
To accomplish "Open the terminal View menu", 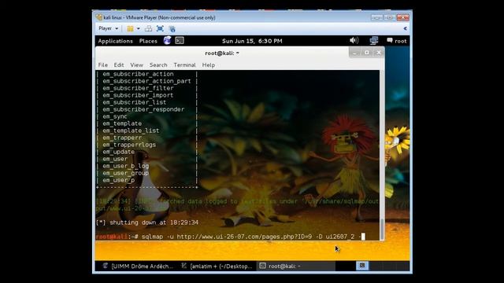I will tap(136, 64).
